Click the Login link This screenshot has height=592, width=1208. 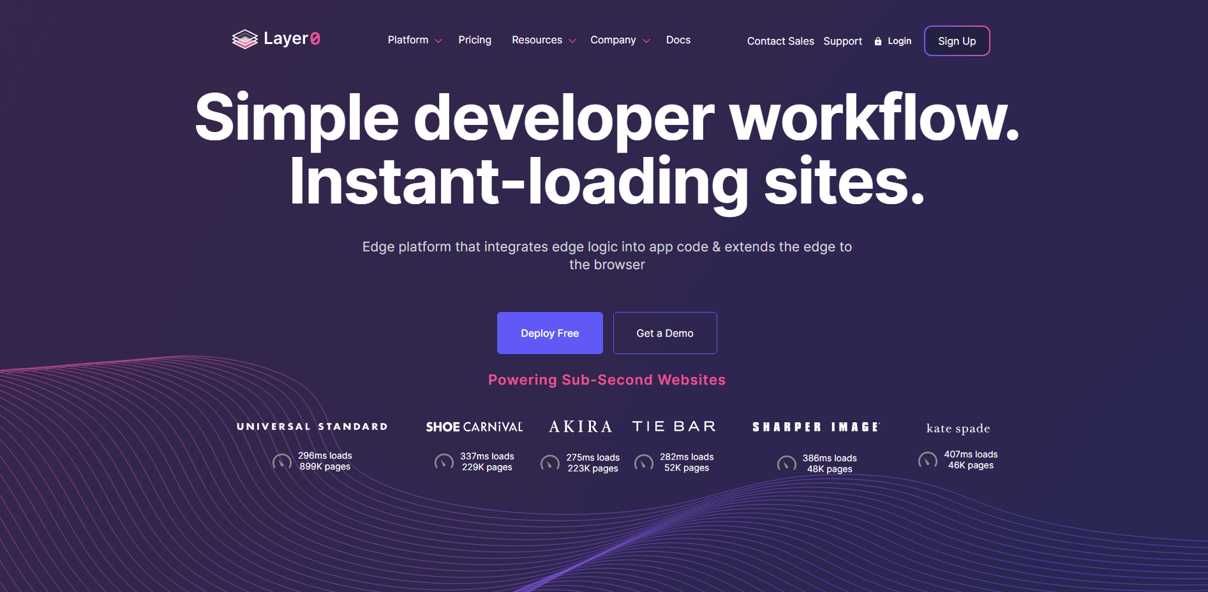(x=899, y=41)
